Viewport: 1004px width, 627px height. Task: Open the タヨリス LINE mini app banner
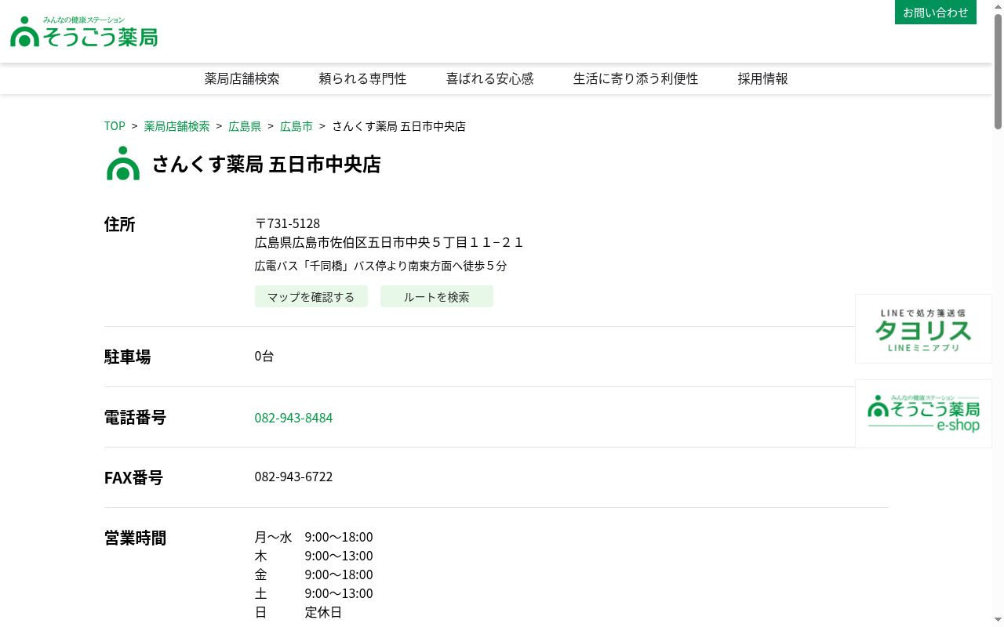pyautogui.click(x=923, y=328)
